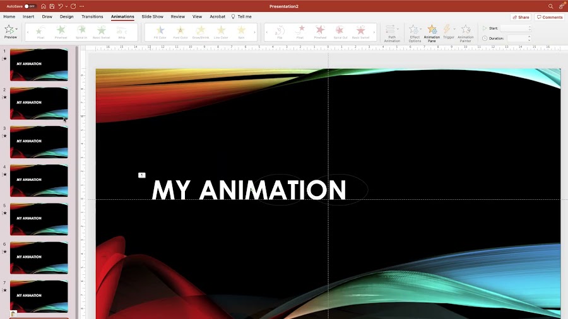568x319 pixels.
Task: Open the Path Animation menu
Action: tap(392, 33)
